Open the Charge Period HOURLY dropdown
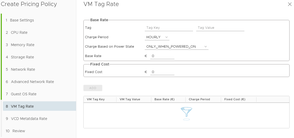Viewport: 294px width, 138px height. pos(157,37)
